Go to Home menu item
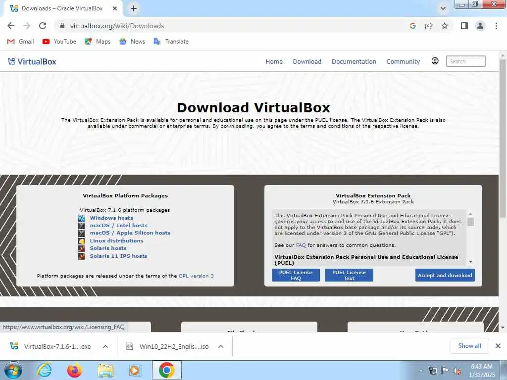Viewport: 507px width, 380px height. (274, 61)
